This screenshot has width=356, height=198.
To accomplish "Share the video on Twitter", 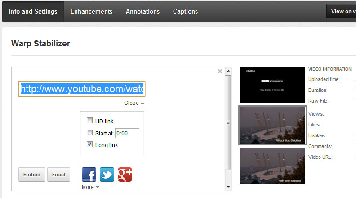I will coord(107,175).
